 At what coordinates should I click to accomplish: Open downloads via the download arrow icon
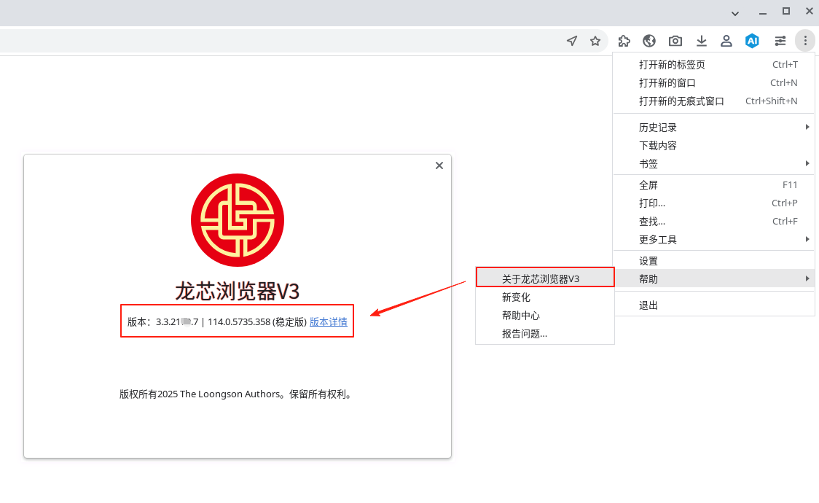702,41
